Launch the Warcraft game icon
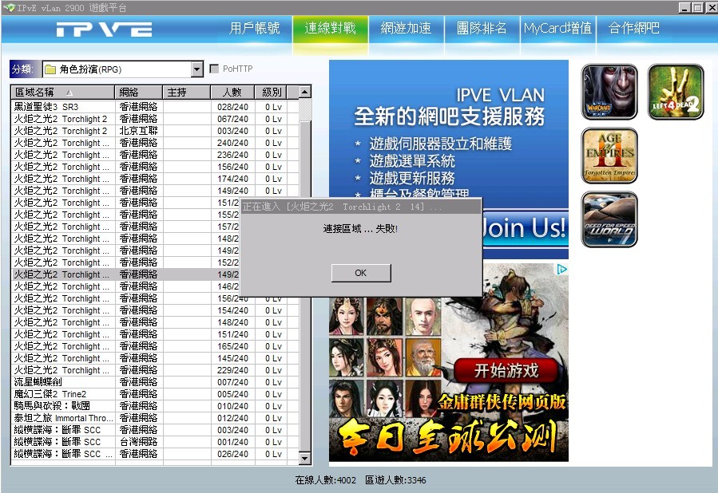718x493 pixels. click(609, 92)
